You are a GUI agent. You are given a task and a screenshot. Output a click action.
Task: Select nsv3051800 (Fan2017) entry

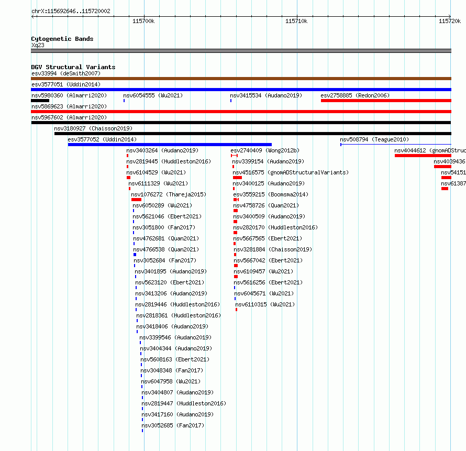(164, 227)
